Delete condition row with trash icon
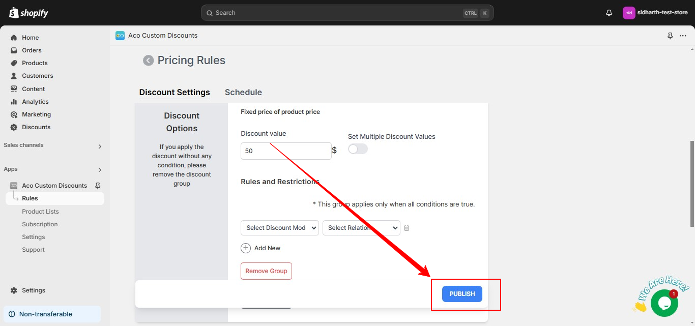The image size is (695, 326). (x=407, y=228)
